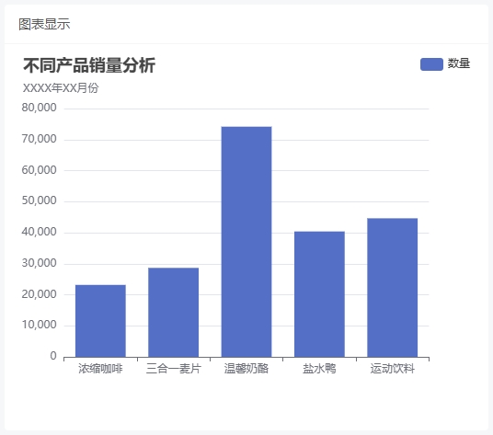This screenshot has height=435, width=493.
Task: Click the 70,000 y-axis label
Action: 39,139
